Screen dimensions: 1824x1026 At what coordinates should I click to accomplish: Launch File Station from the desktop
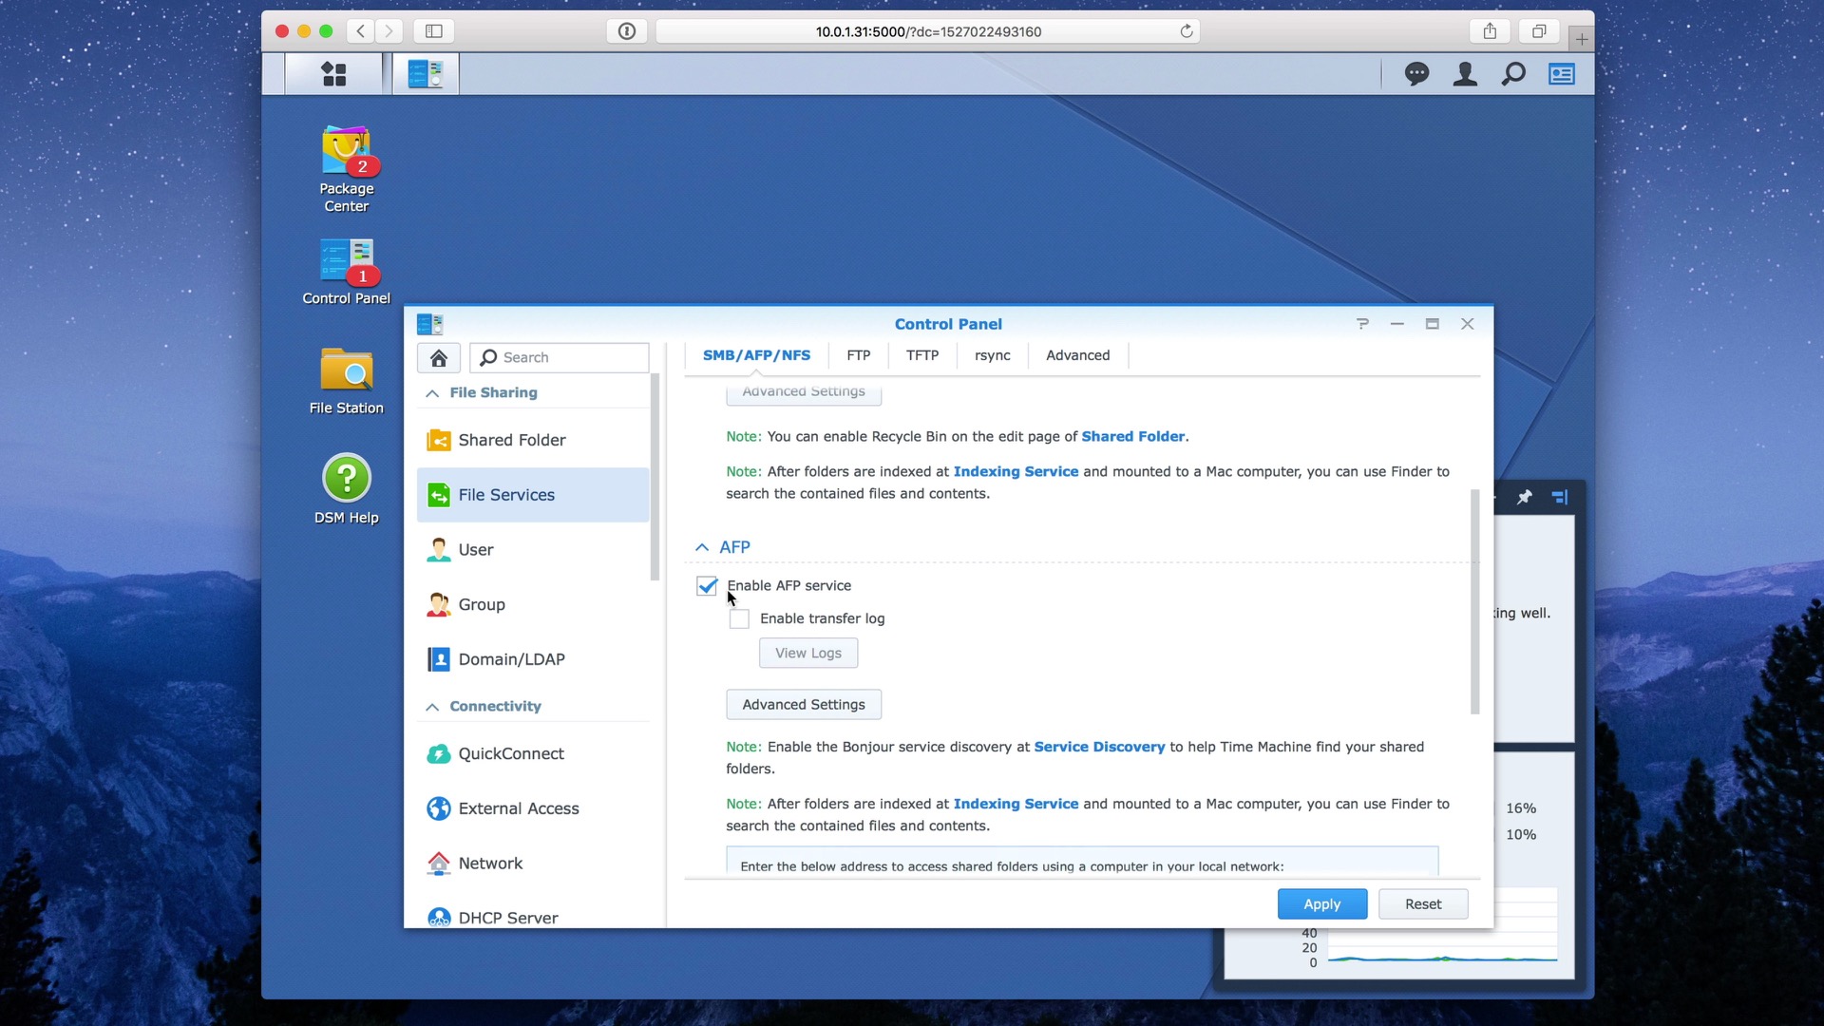347,372
